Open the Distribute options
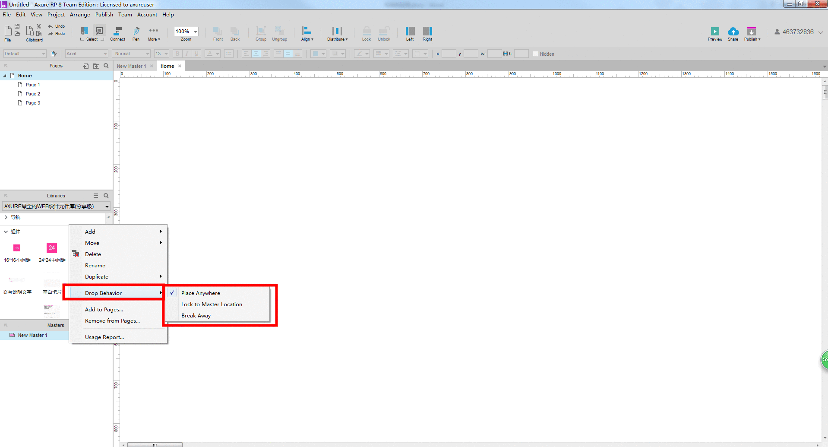The height and width of the screenshot is (447, 828). [337, 34]
